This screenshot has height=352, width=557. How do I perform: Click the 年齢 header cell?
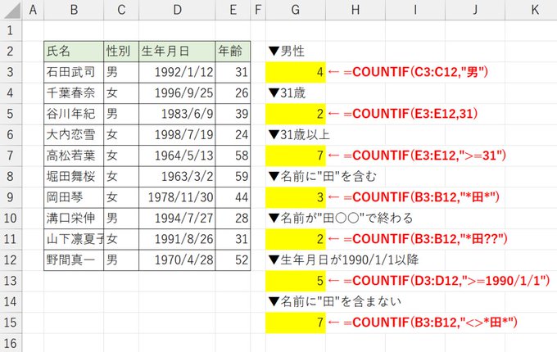(233, 52)
